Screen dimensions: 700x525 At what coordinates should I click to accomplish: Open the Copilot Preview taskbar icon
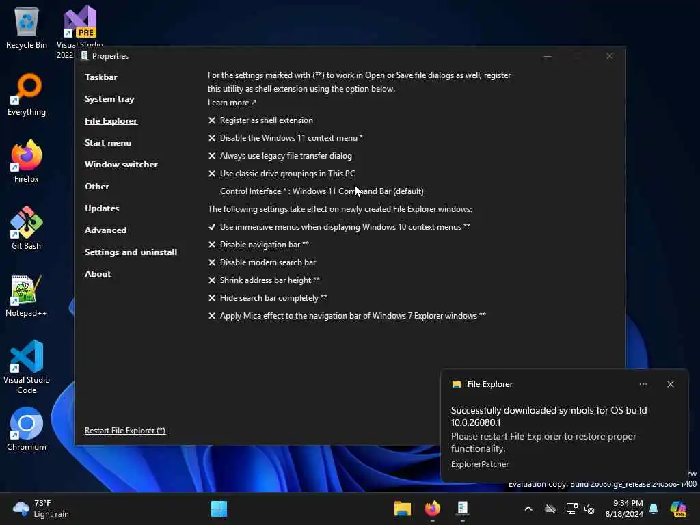point(678,509)
